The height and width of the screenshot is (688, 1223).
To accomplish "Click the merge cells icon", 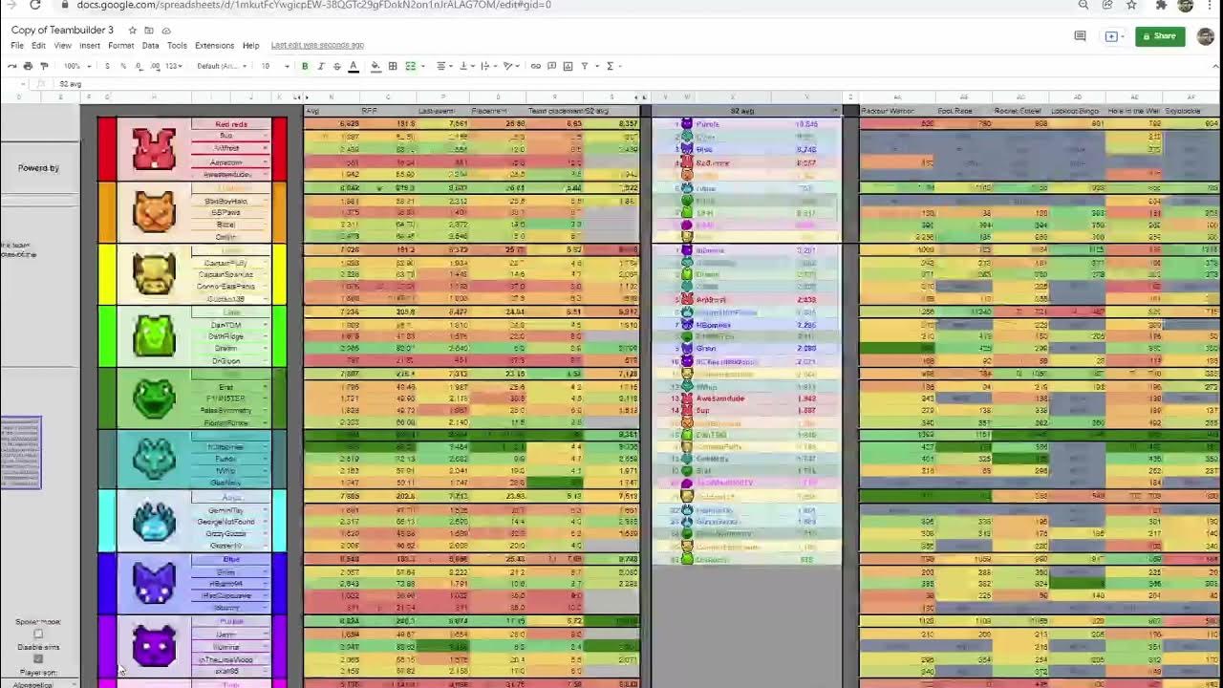I will (x=411, y=66).
